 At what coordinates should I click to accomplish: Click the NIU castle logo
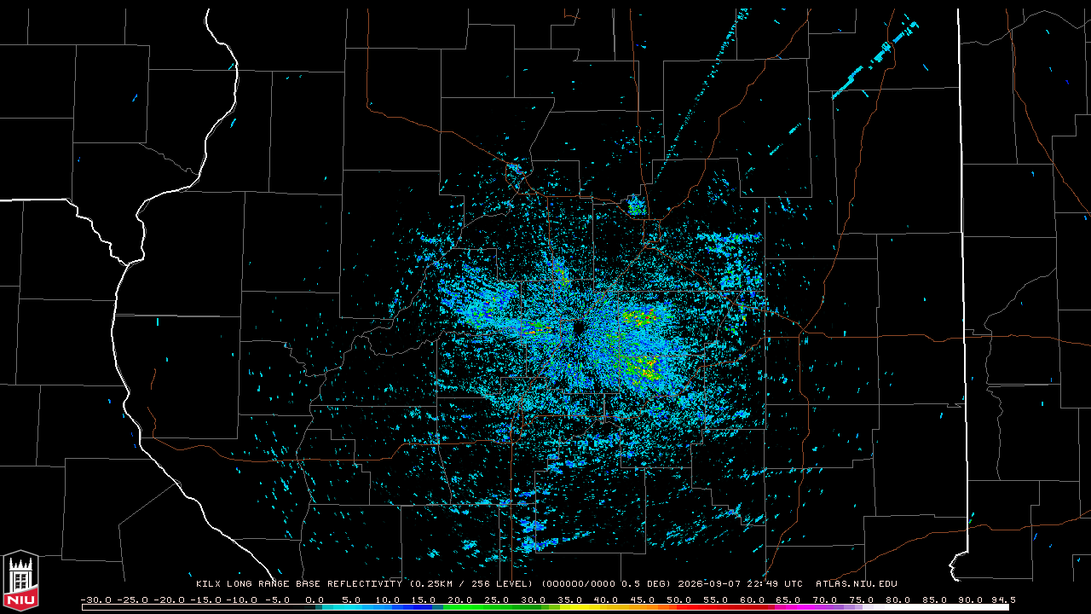(x=20, y=582)
